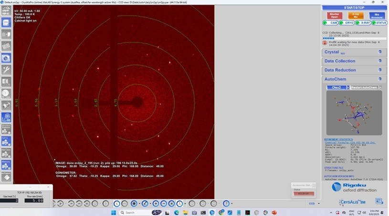
Task: Expand the Crystal panel
Action: click(353, 52)
